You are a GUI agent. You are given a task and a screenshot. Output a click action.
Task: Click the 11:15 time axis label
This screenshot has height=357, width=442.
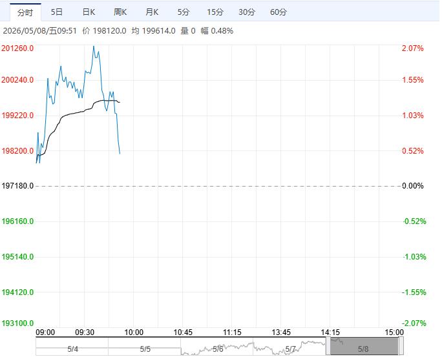coord(232,332)
